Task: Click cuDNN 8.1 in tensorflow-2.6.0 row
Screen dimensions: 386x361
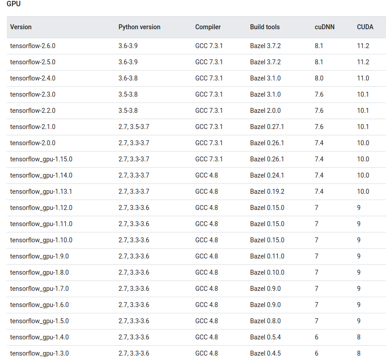Action: pyautogui.click(x=319, y=46)
